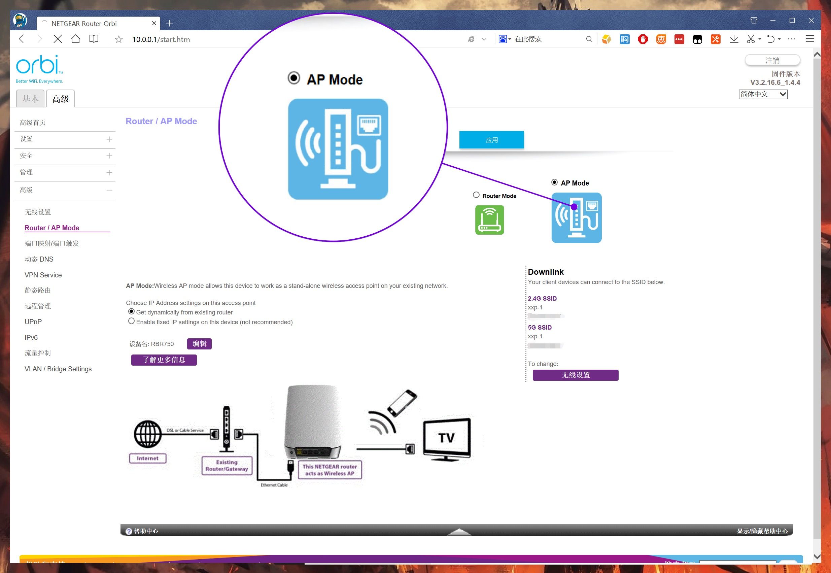The image size is (831, 573).
Task: Open the Baidu paw search engine icon
Action: pos(503,39)
